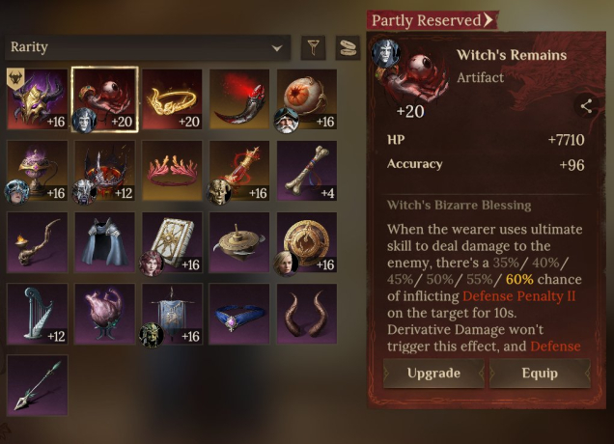Open the filter funnel icon
Viewport: 614px width, 444px height.
click(x=313, y=47)
